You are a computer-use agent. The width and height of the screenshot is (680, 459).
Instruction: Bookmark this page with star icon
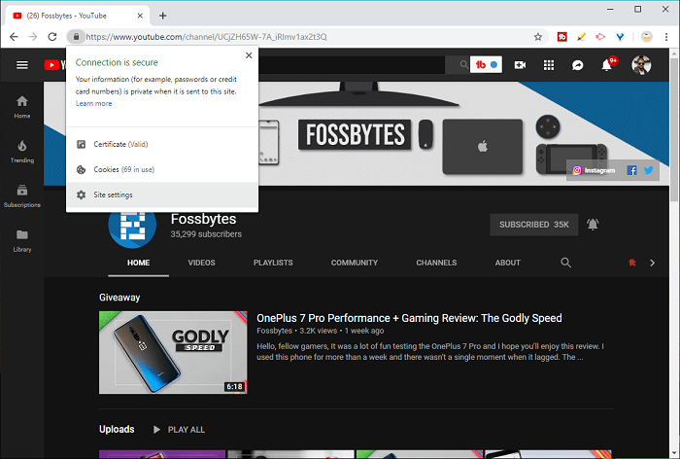tap(538, 37)
